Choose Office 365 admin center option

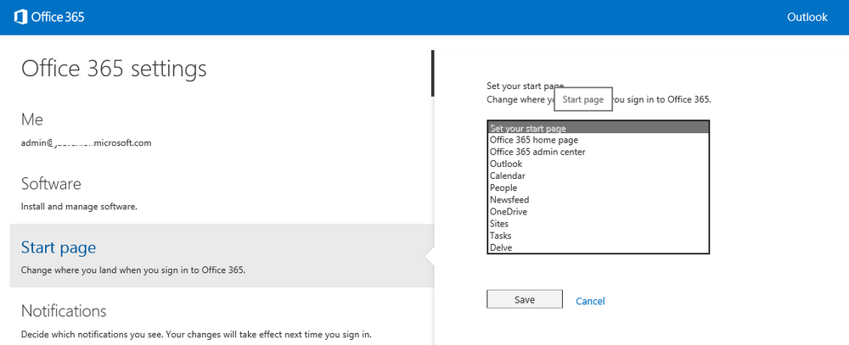[598, 152]
